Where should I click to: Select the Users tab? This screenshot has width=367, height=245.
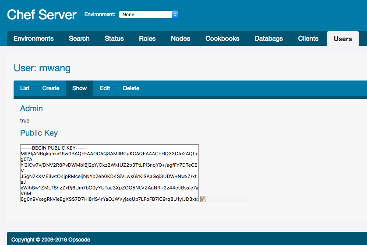[x=342, y=39]
